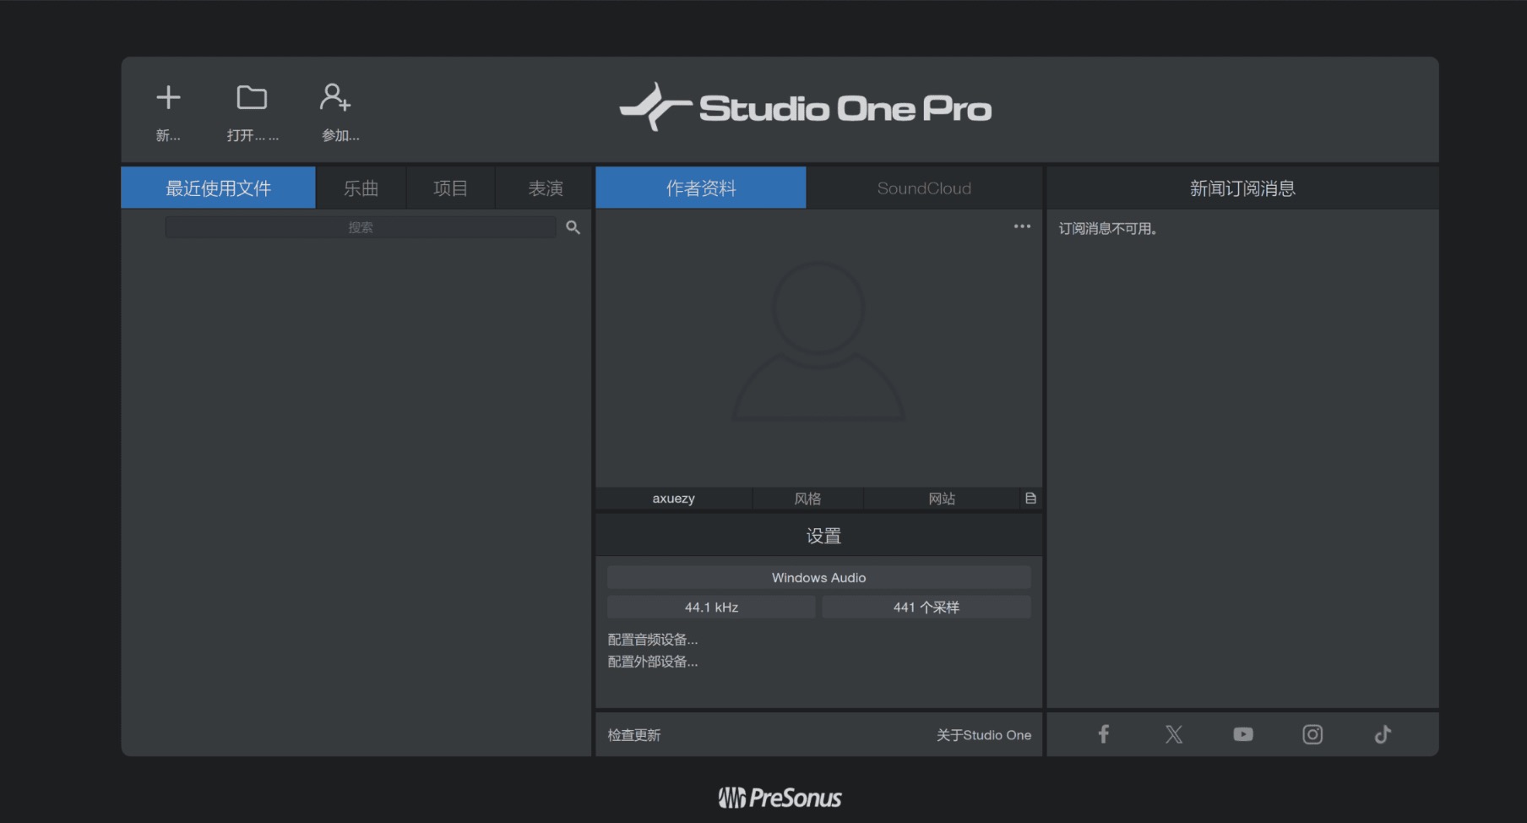Click 配置外部设备... link
The height and width of the screenshot is (823, 1527).
click(x=653, y=662)
